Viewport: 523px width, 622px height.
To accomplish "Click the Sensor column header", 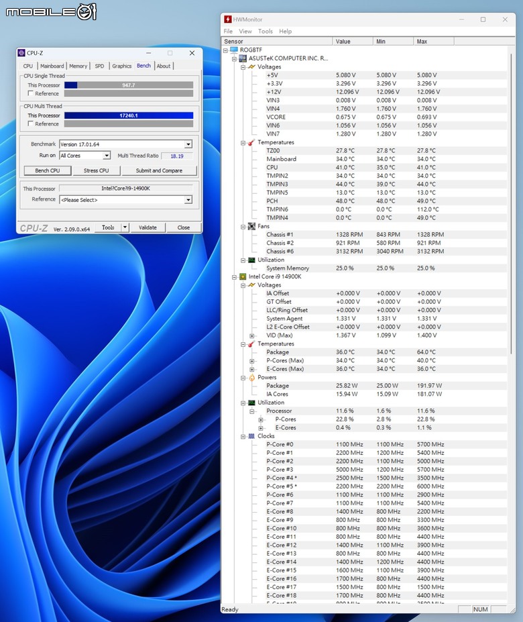I will pos(277,41).
